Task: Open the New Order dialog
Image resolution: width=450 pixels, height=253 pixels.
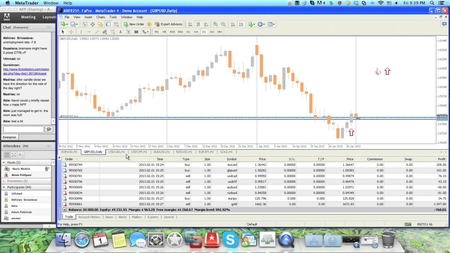Action: (x=134, y=24)
